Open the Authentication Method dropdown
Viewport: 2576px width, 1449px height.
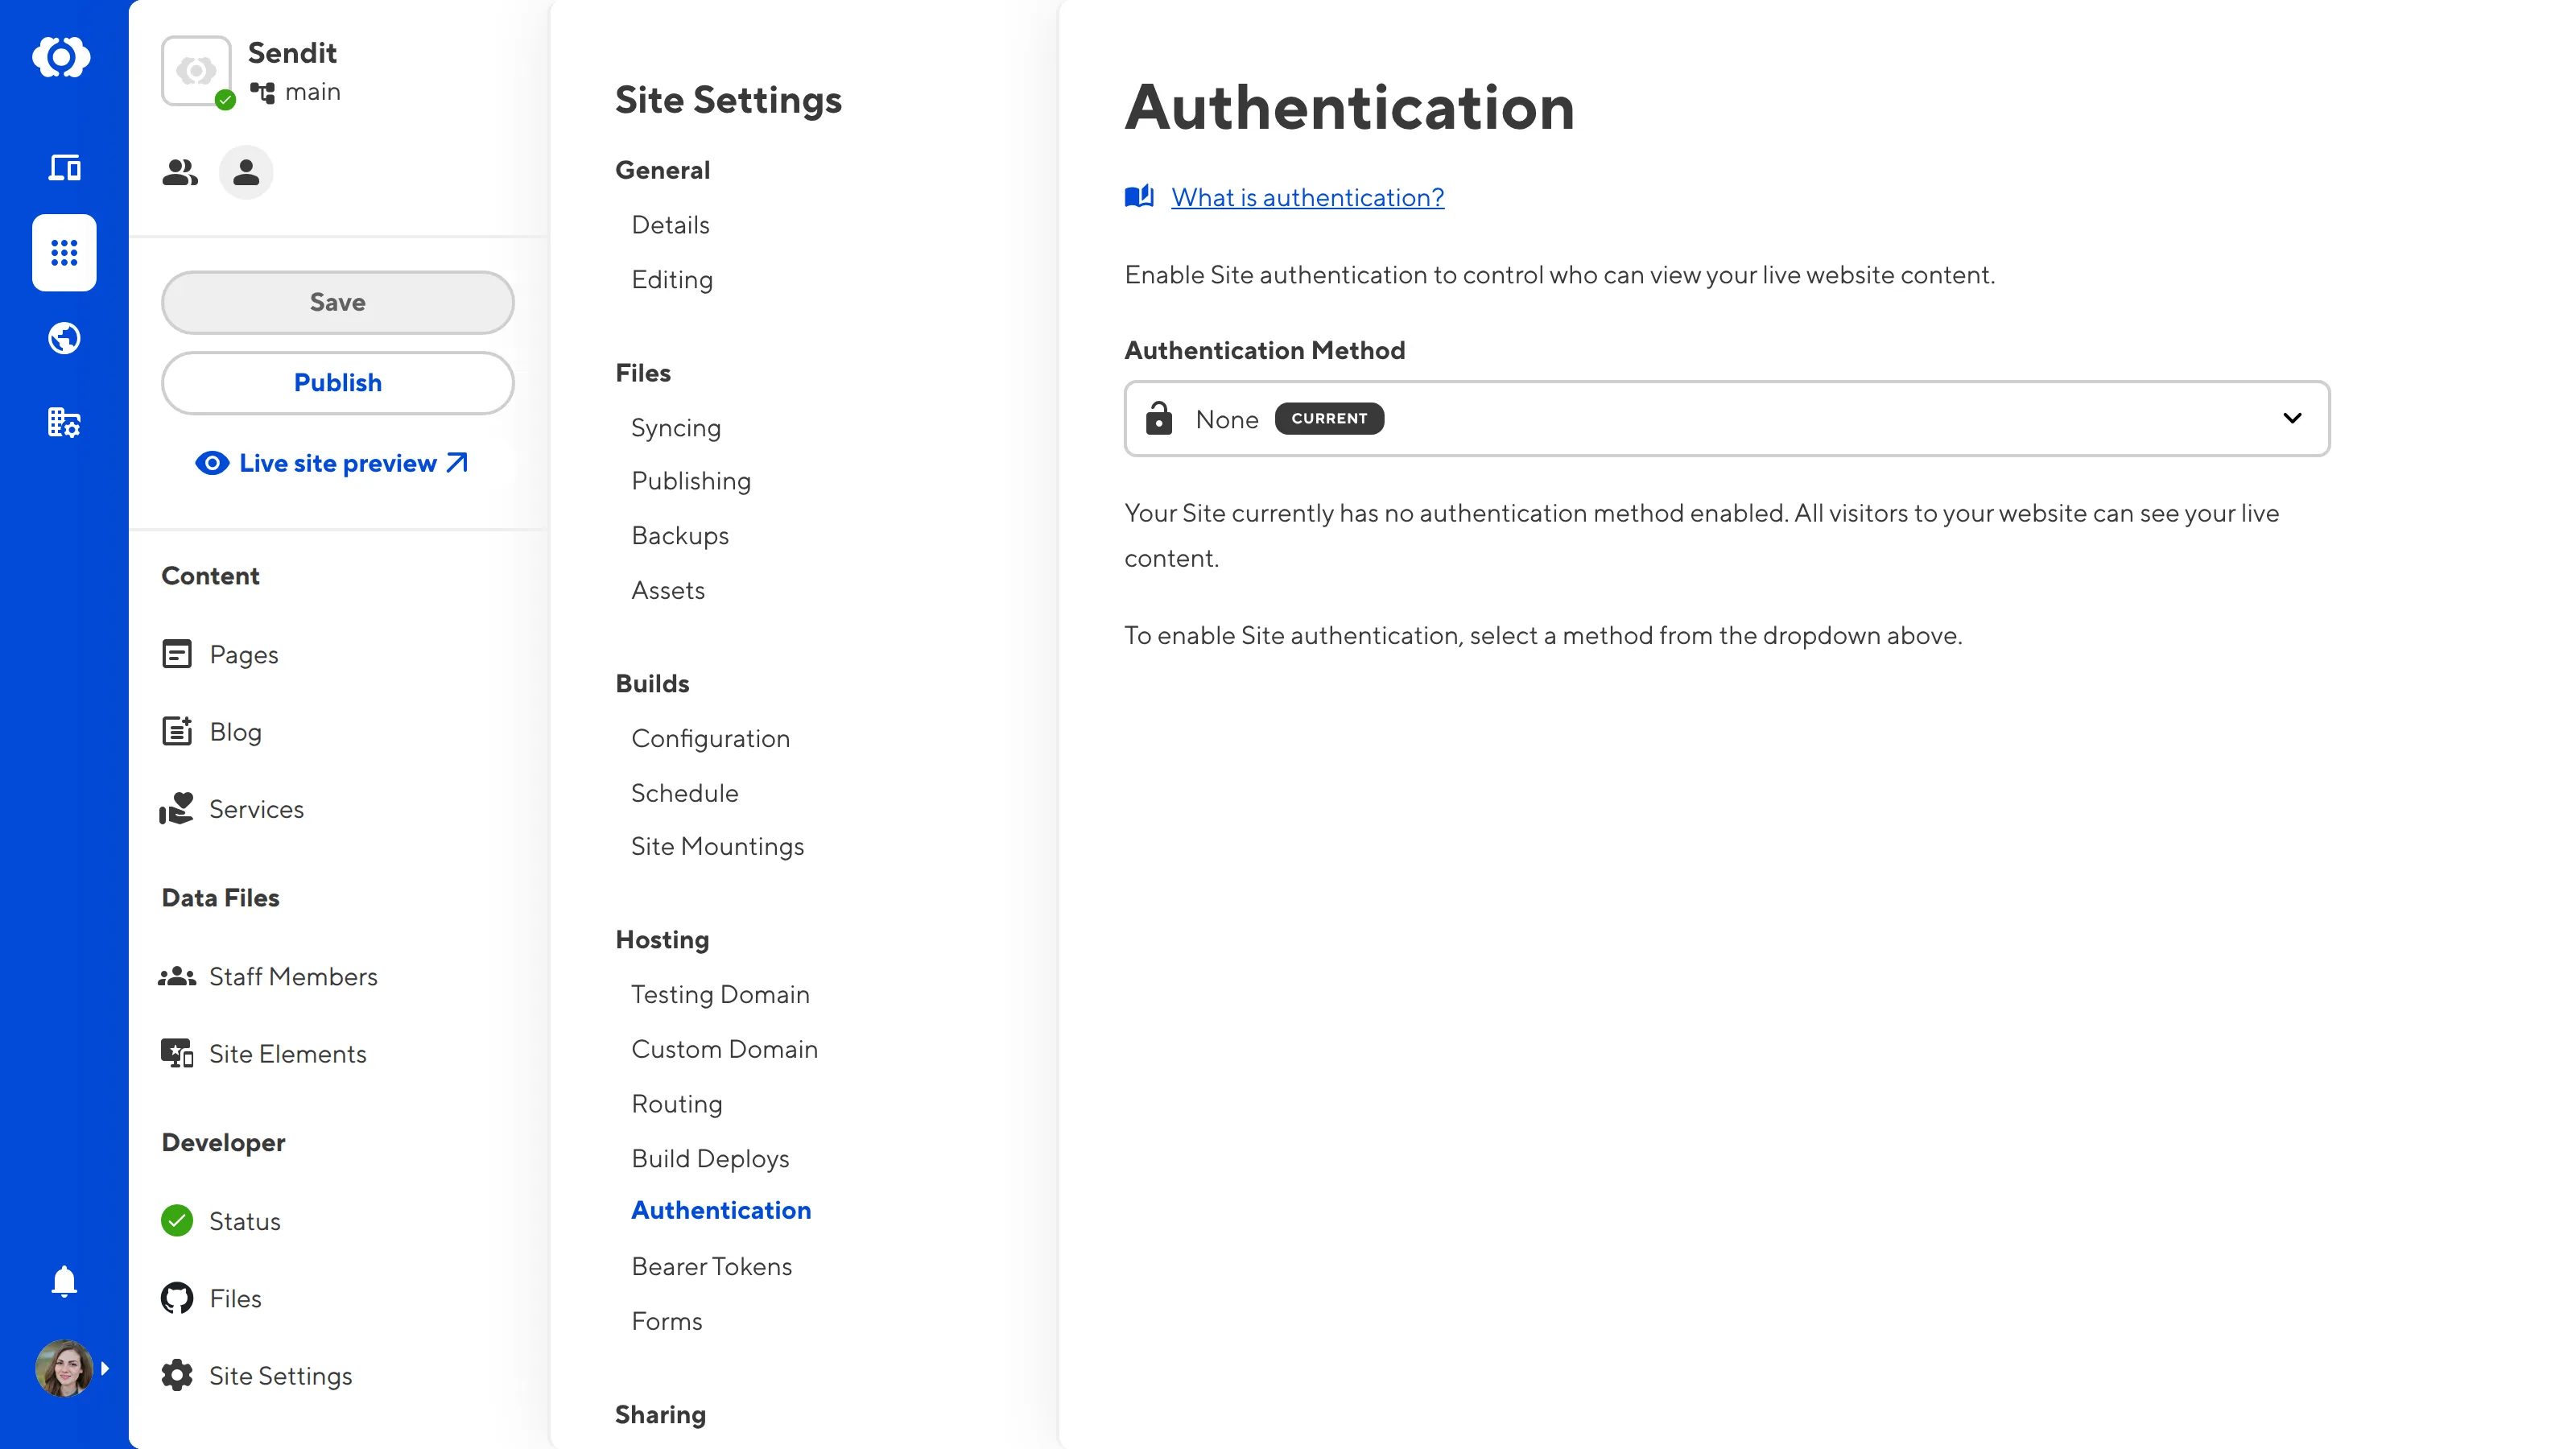[1727, 418]
